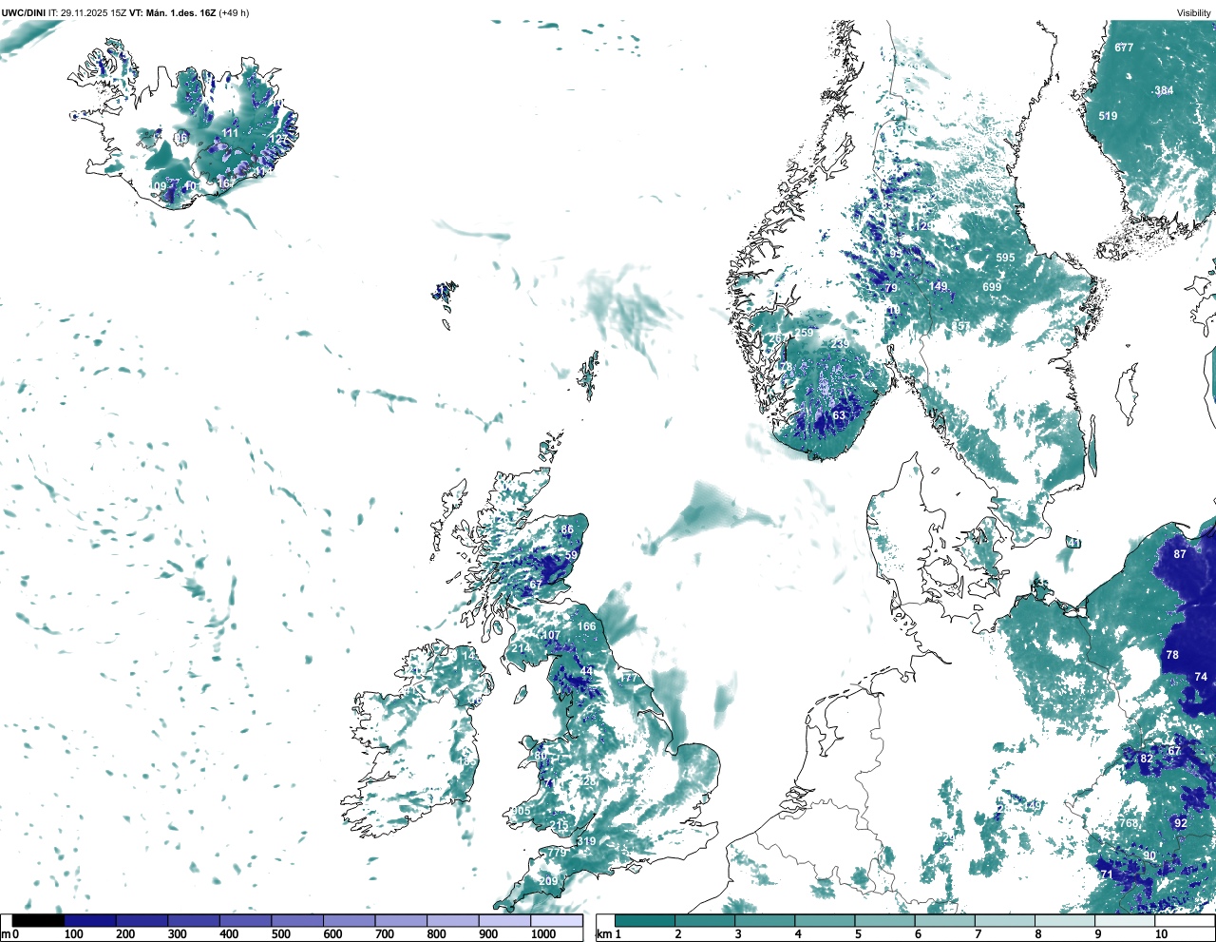
Task: Click the '519' visibility value
Action: (x=1108, y=116)
